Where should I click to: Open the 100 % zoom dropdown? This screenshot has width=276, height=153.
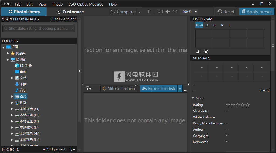[189, 12]
